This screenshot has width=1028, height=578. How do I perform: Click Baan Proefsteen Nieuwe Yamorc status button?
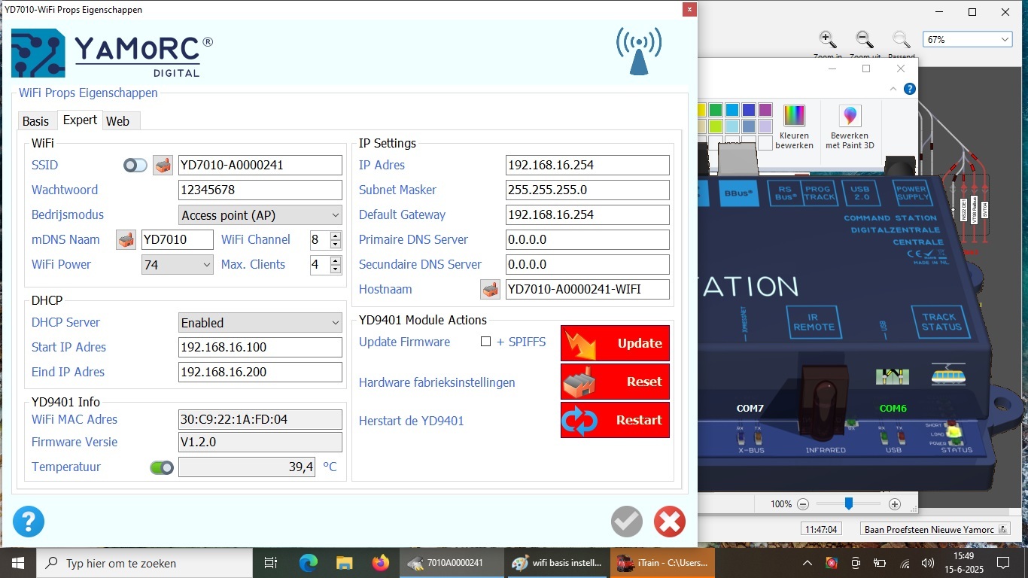pyautogui.click(x=935, y=529)
